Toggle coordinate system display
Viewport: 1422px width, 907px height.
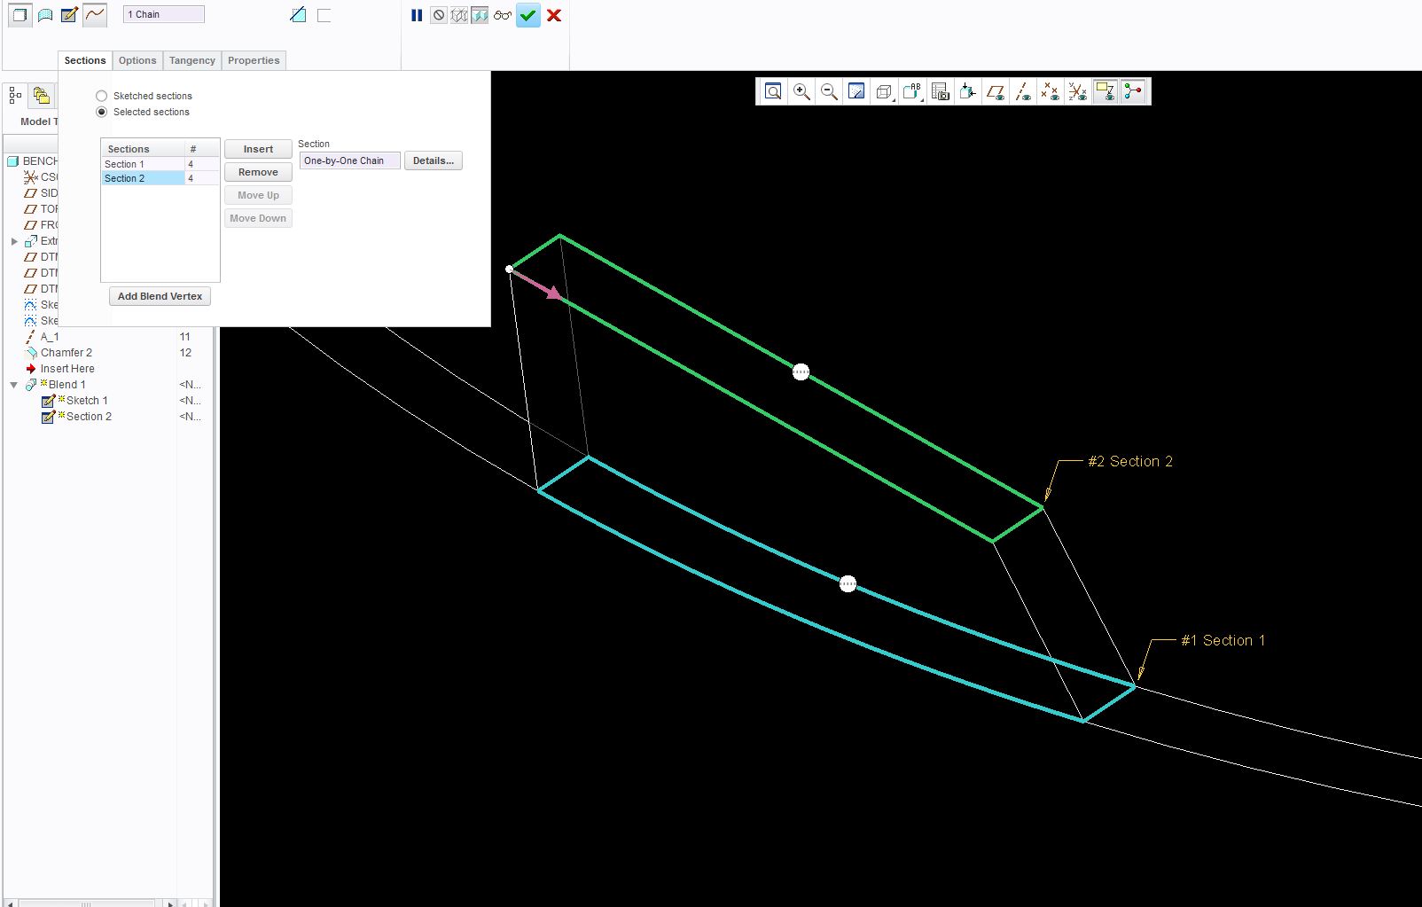(1078, 91)
